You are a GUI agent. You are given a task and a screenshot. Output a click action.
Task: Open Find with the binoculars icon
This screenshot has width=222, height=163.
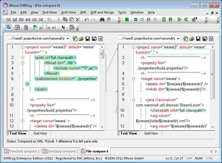click(x=102, y=20)
